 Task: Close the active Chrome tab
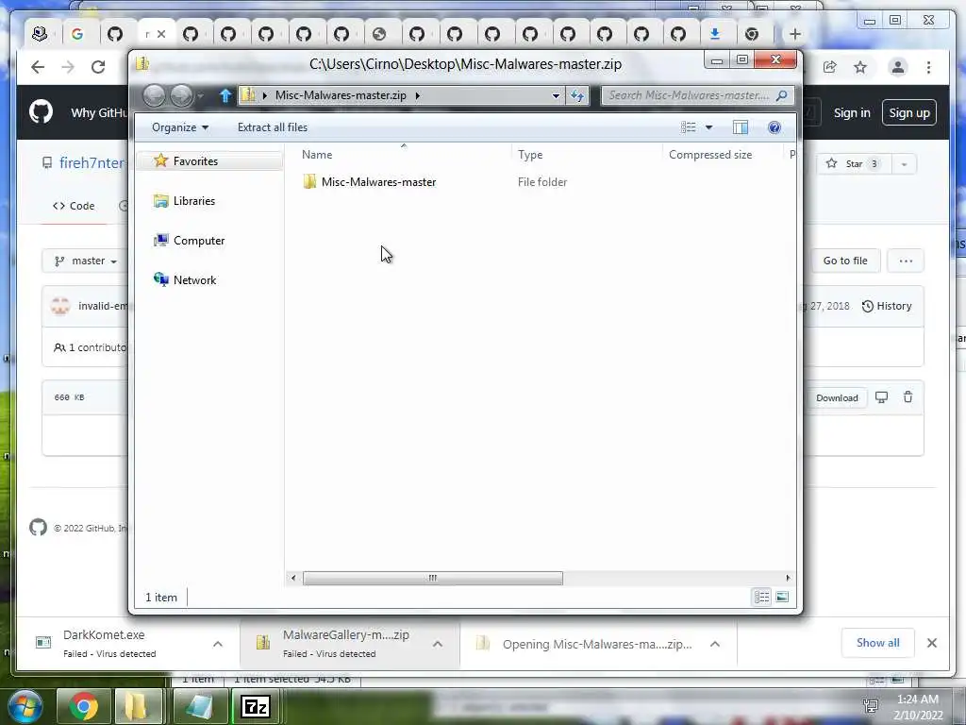pyautogui.click(x=161, y=34)
